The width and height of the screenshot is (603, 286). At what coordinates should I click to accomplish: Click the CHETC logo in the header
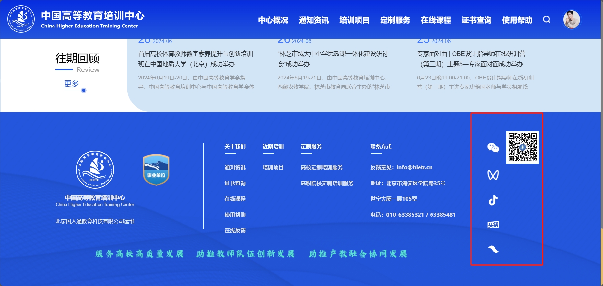pos(21,19)
